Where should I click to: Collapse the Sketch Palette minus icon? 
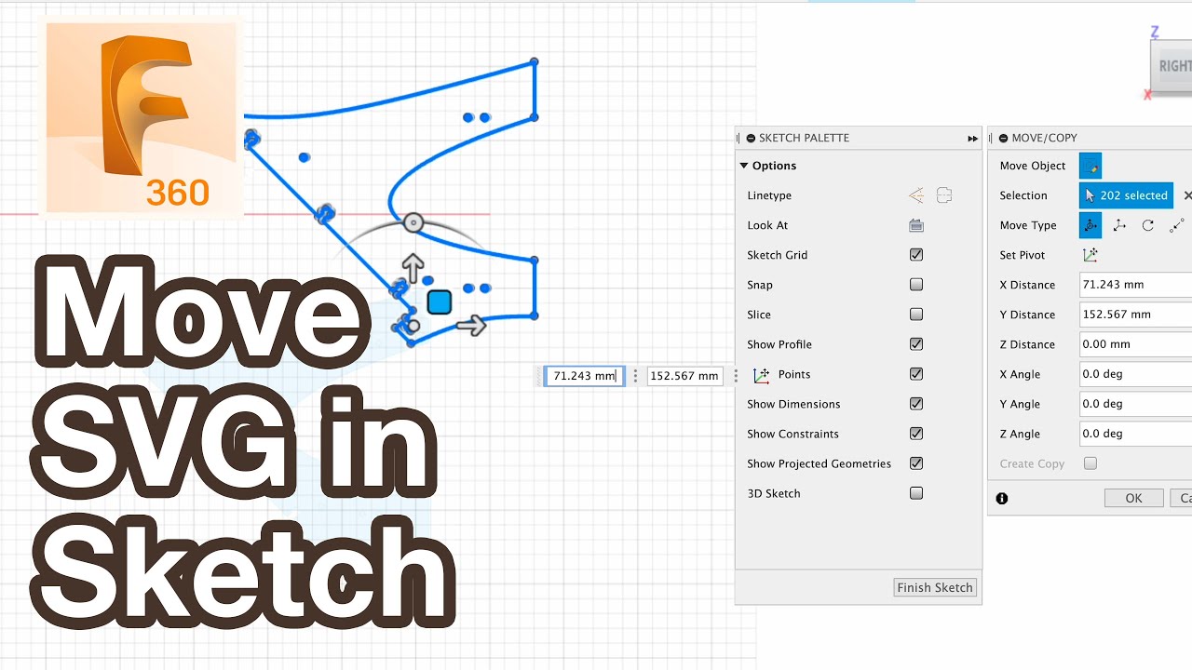coord(751,138)
